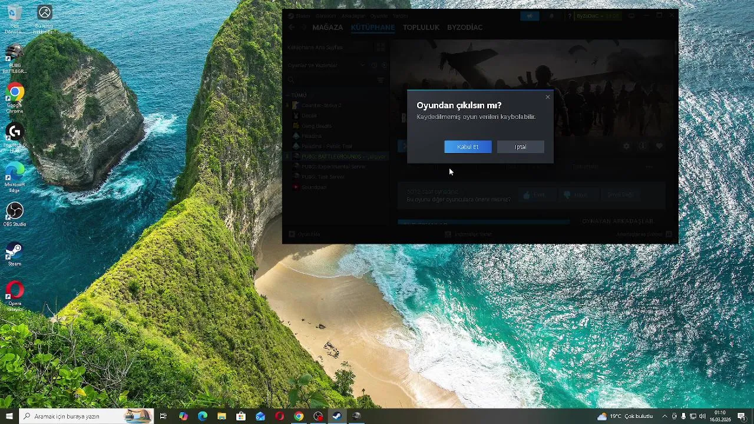This screenshot has width=754, height=424.
Task: Open Microsoft Store from taskbar
Action: [x=241, y=416]
